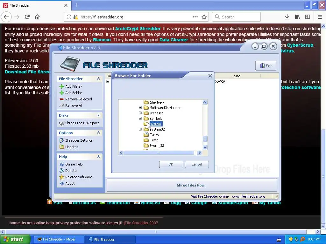Image resolution: width=326 pixels, height=244 pixels.
Task: Open the Windows start menu
Action: [x=15, y=239]
